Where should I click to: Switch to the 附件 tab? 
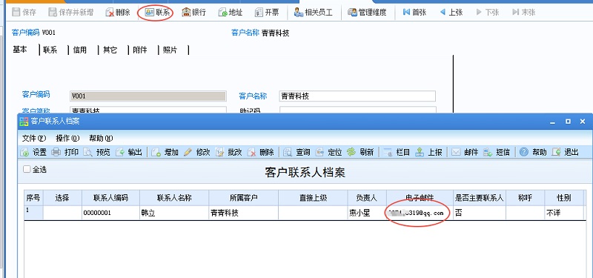140,50
